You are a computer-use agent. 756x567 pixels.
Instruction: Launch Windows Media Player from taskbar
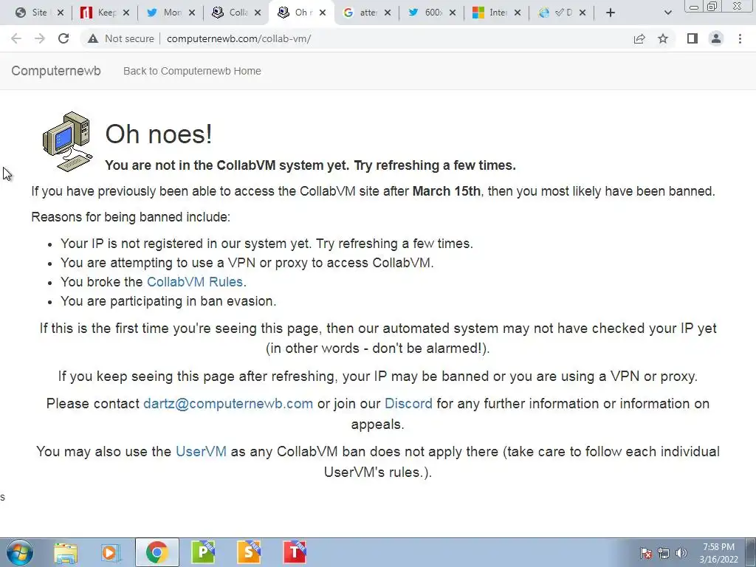(x=111, y=552)
